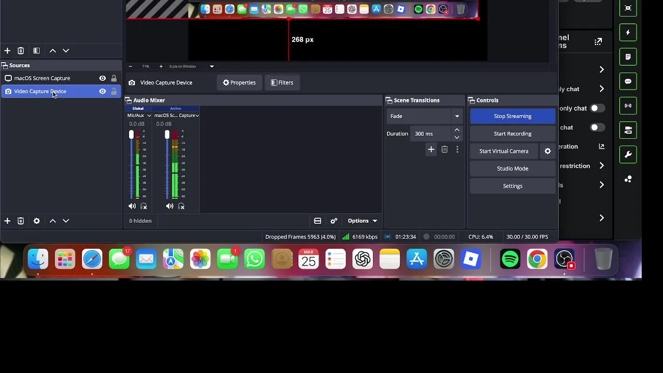The width and height of the screenshot is (663, 373).
Task: Click the pop-out icon at the top of the chat panel
Action: coord(598,41)
